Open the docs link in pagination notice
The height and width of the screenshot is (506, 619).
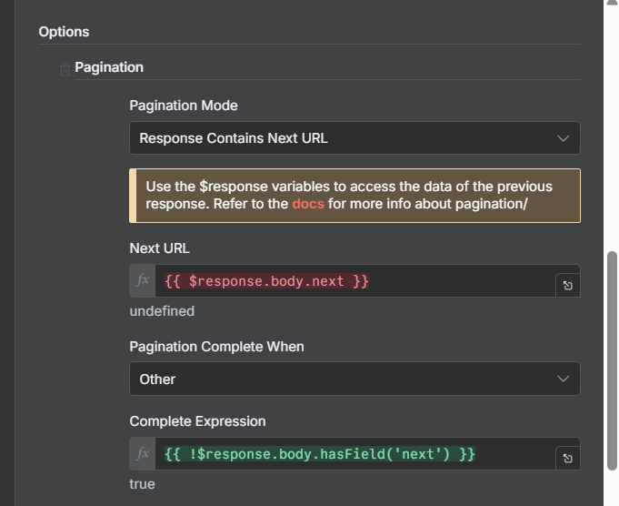[307, 204]
